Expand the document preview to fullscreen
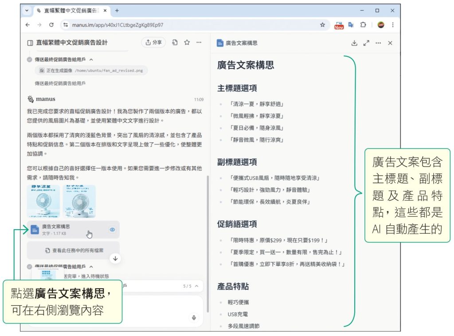This screenshot has height=336, width=454. (366, 43)
